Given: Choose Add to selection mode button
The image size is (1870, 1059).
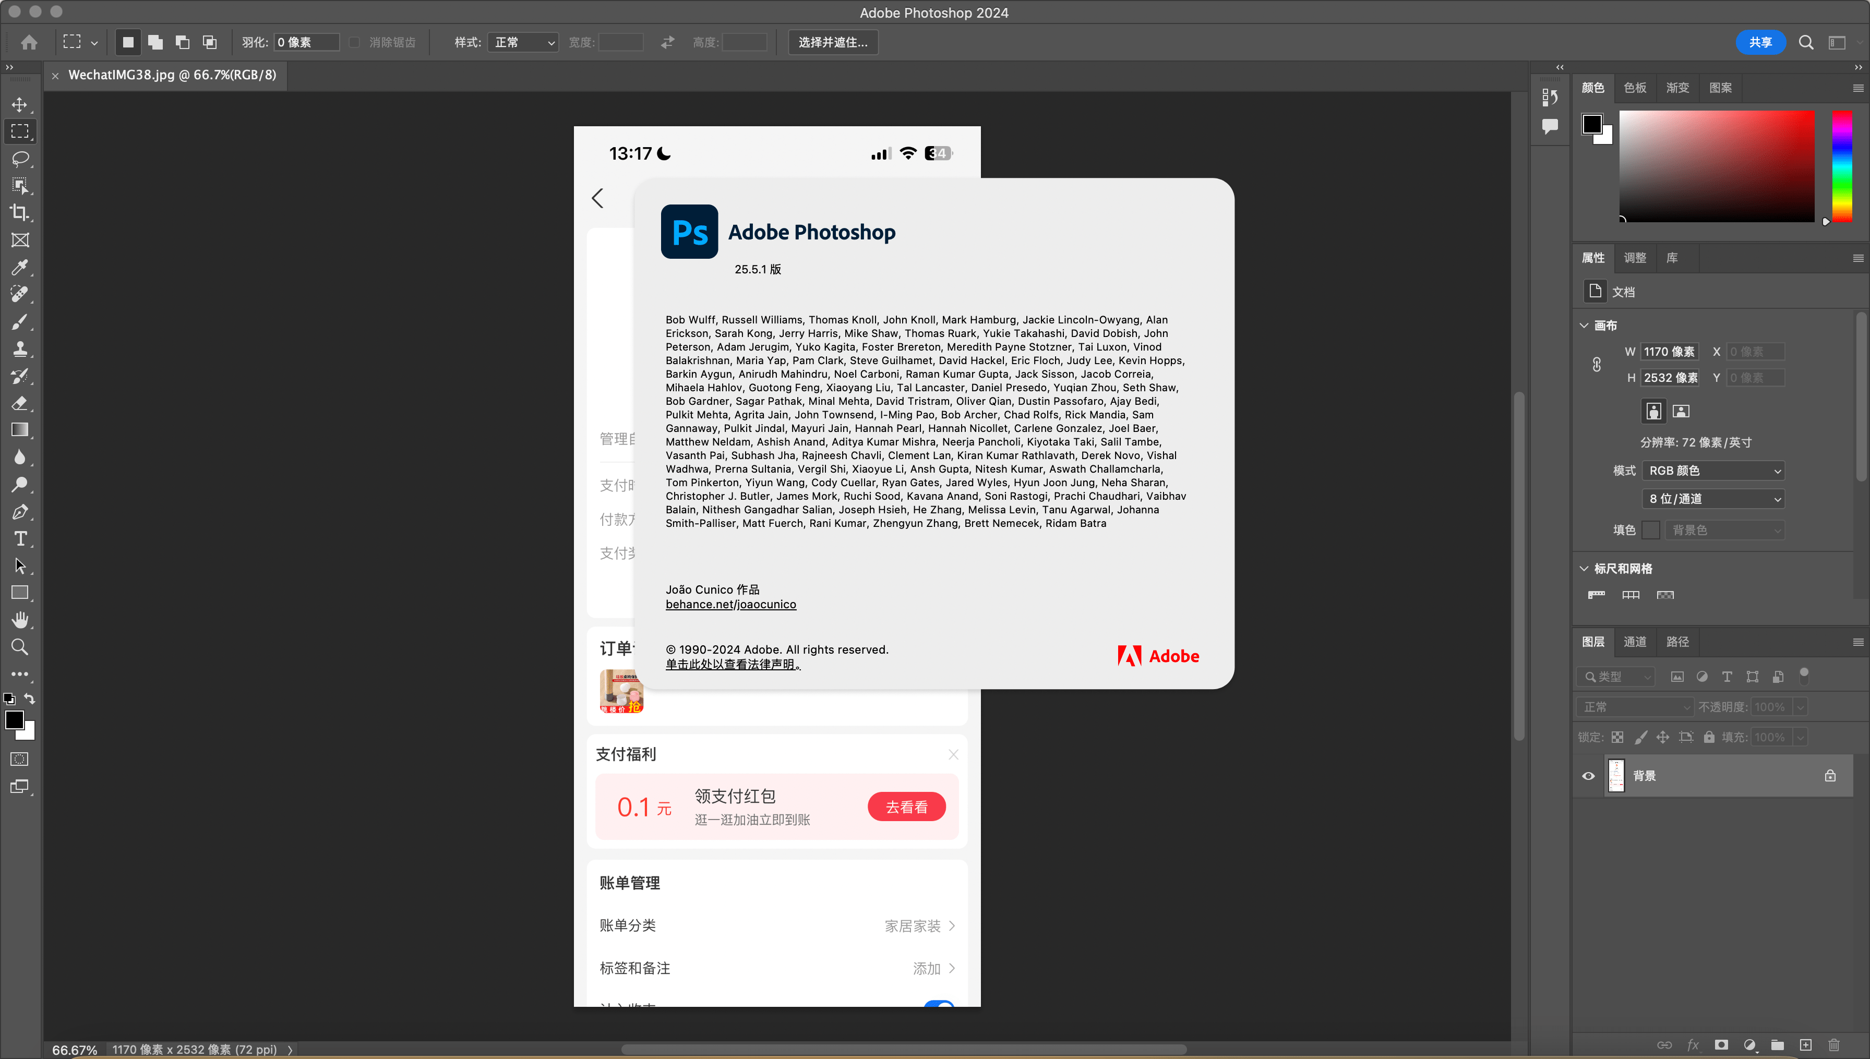Looking at the screenshot, I should click(x=155, y=42).
